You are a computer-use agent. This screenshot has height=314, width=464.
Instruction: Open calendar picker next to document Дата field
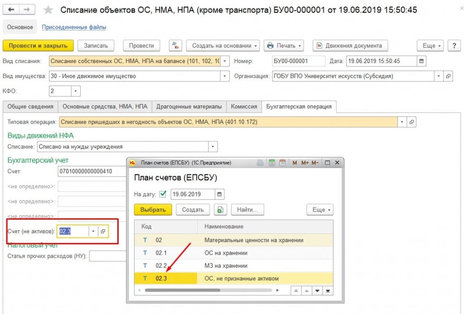pos(421,61)
